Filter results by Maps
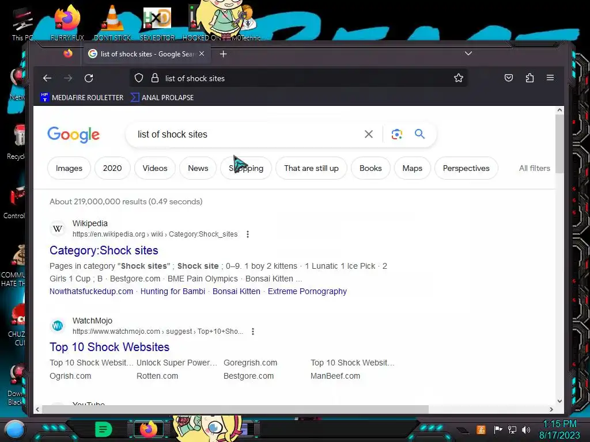 click(412, 169)
